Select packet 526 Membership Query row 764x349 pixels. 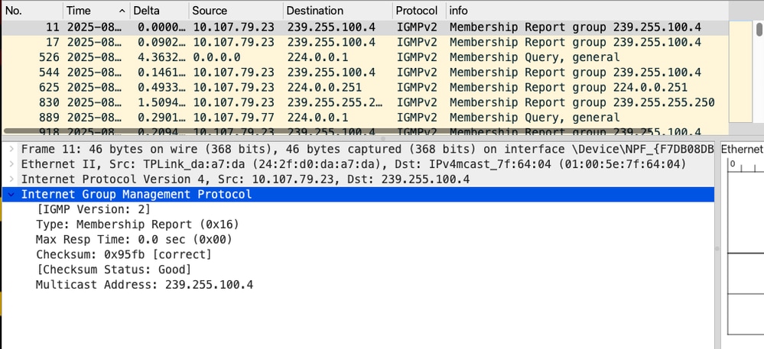point(306,57)
